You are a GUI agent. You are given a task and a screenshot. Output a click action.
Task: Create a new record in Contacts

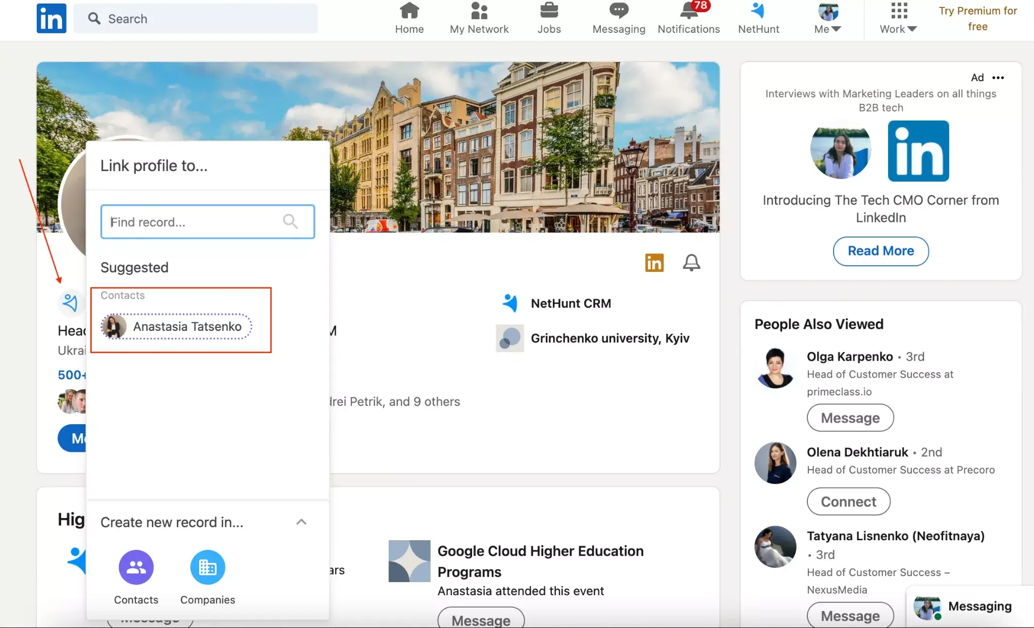click(x=136, y=577)
